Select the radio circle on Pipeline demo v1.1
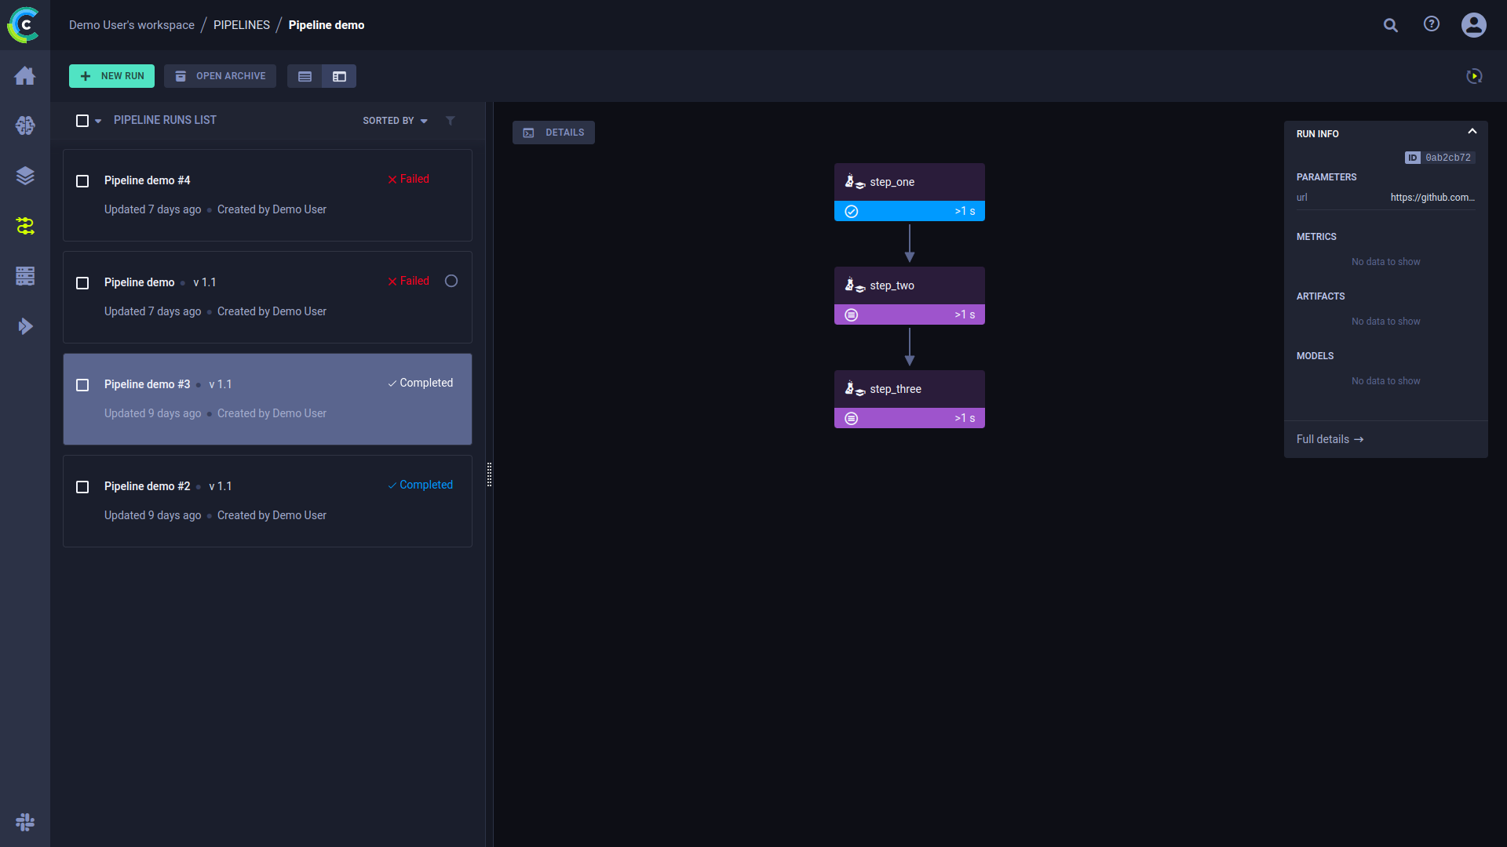This screenshot has width=1507, height=847. point(451,281)
